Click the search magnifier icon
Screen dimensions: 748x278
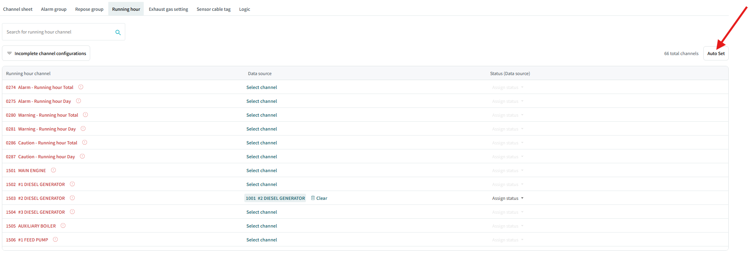[x=118, y=32]
